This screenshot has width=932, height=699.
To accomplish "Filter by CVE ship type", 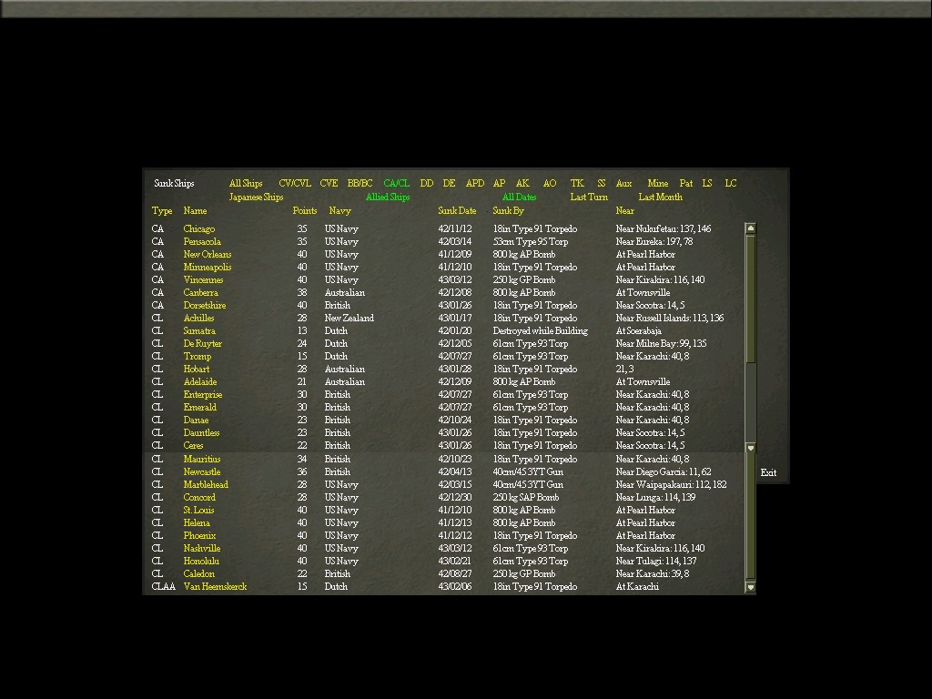I will point(329,183).
